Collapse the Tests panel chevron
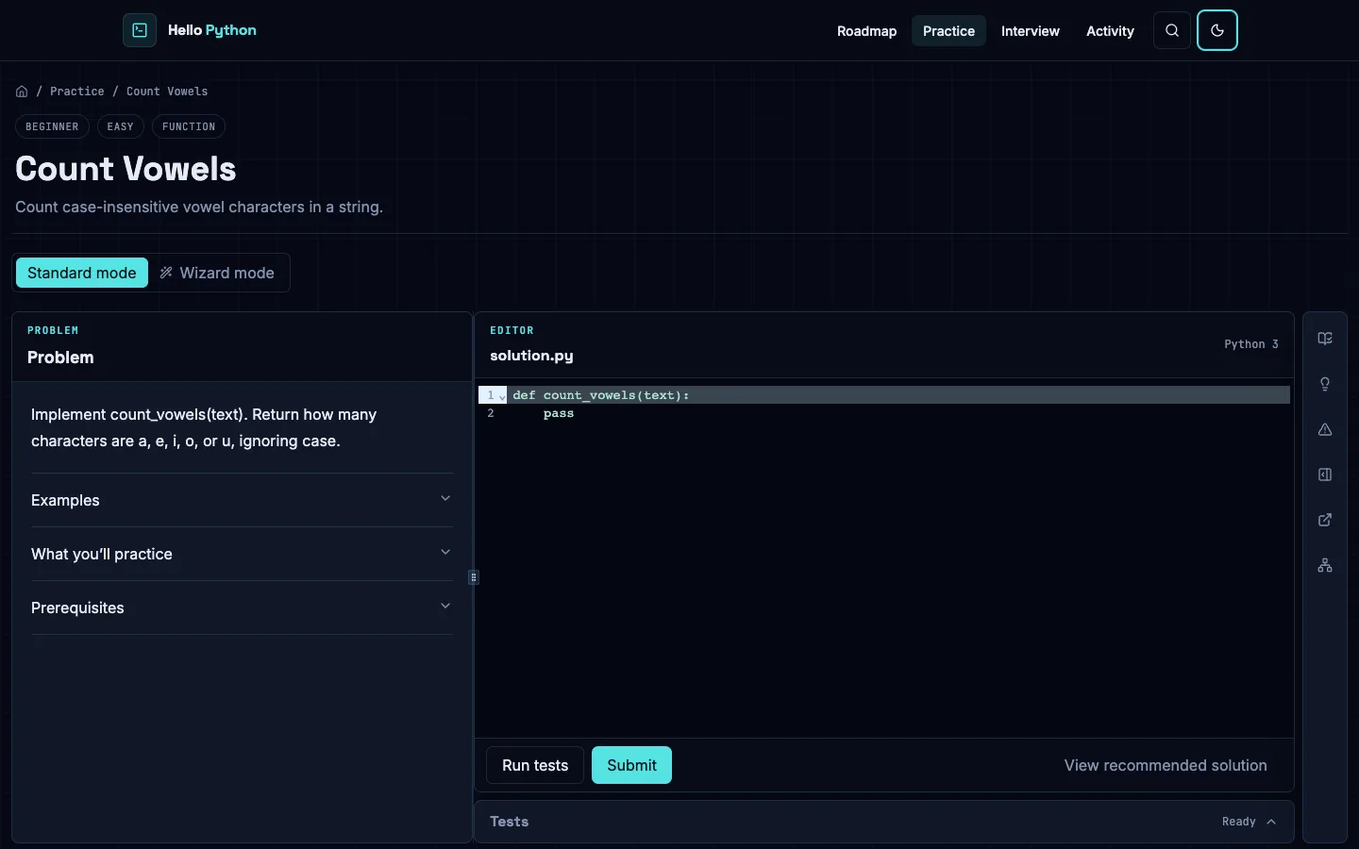1359x849 pixels. coord(1271,822)
